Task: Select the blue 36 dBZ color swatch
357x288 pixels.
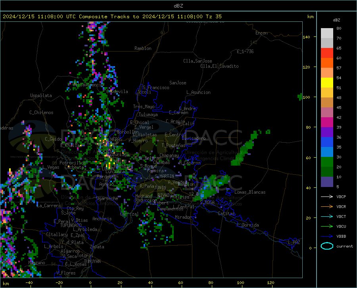Action: tap(327, 142)
